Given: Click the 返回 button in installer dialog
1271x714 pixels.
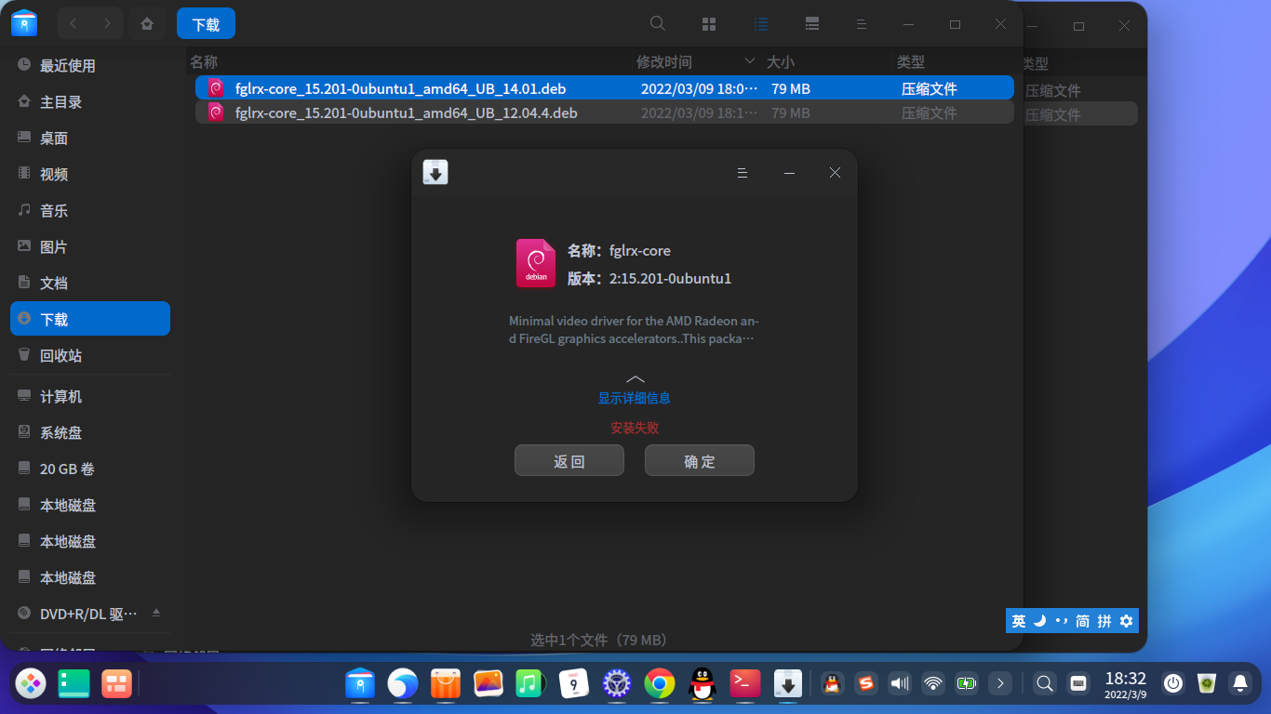Looking at the screenshot, I should coord(569,460).
